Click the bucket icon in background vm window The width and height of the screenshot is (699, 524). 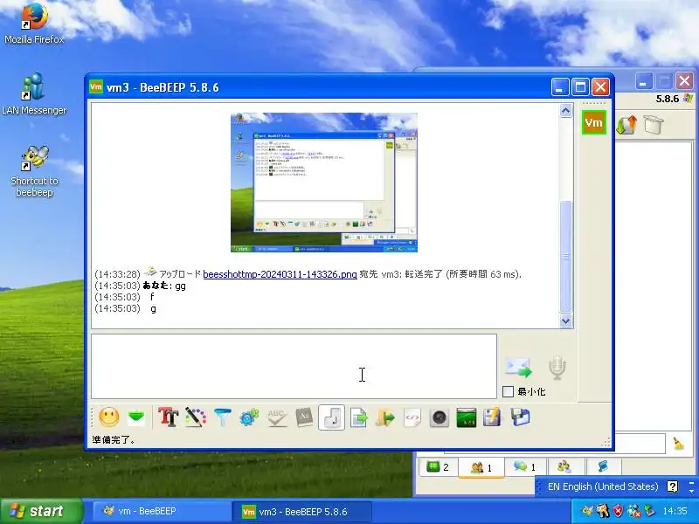coord(653,125)
